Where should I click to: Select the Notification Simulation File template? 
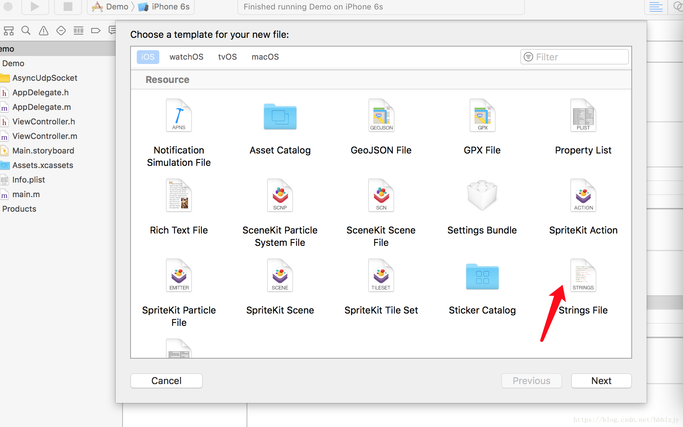click(x=179, y=133)
